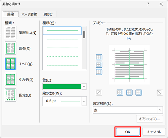
Task: Click the キャンセル button
Action: pyautogui.click(x=154, y=132)
